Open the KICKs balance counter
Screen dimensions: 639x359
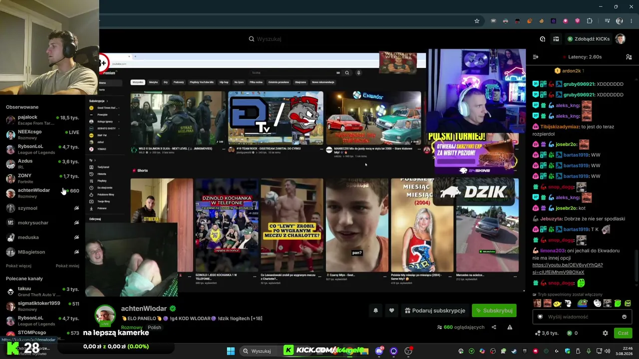573,333
